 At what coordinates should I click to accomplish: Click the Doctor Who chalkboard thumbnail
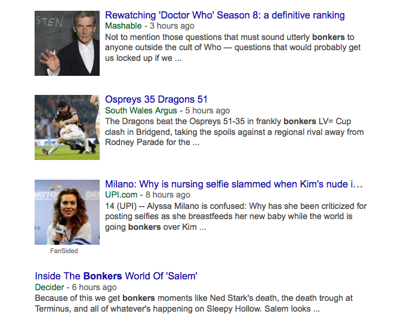pos(67,43)
